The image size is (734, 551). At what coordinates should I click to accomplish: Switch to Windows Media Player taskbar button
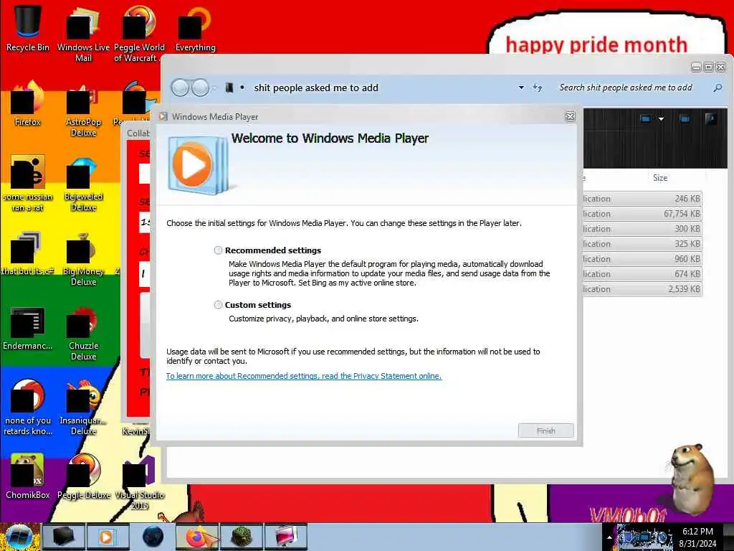pos(108,537)
